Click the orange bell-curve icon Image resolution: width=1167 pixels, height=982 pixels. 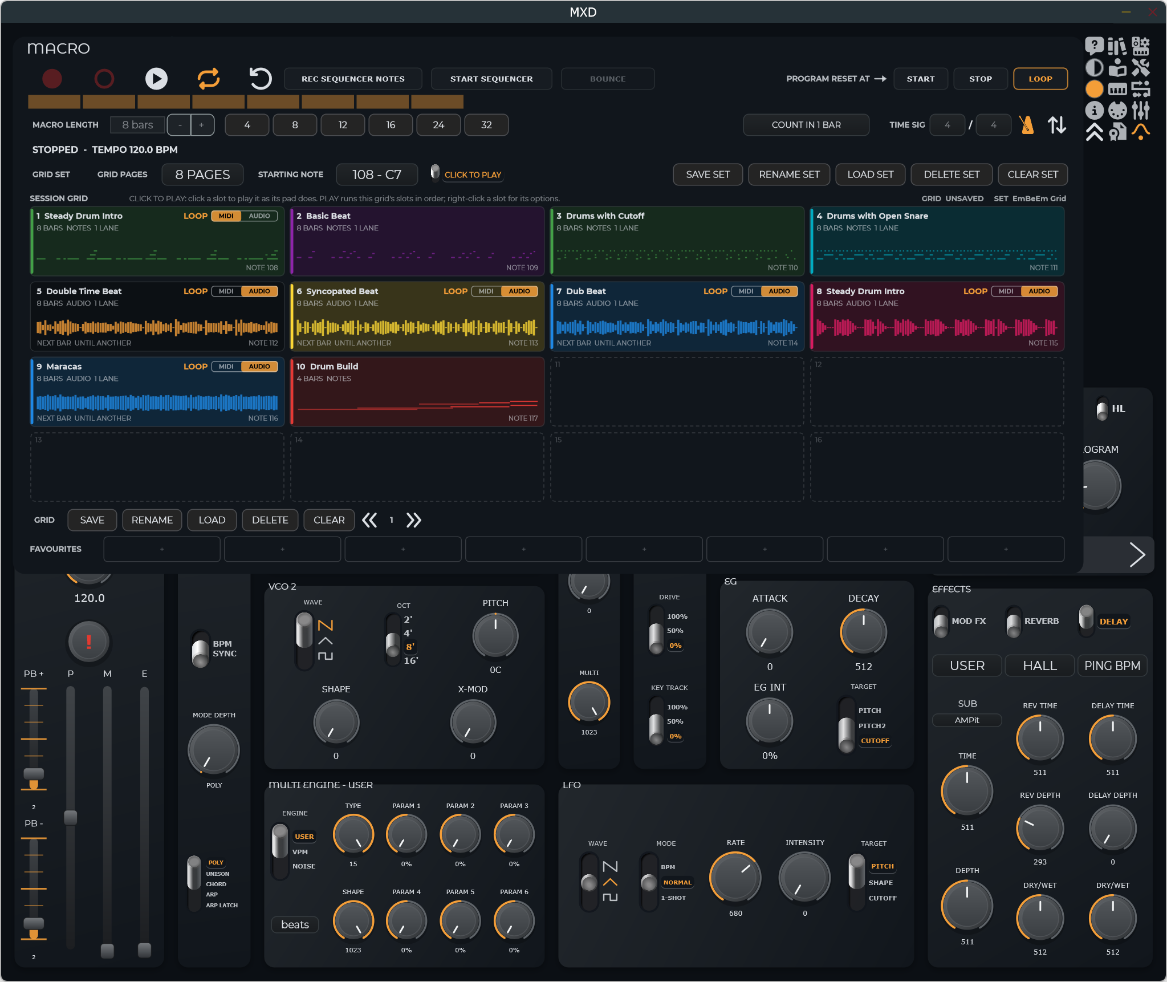pyautogui.click(x=1141, y=132)
